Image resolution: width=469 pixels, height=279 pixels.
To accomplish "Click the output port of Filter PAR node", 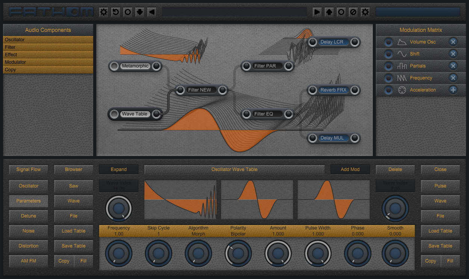I will 289,66.
